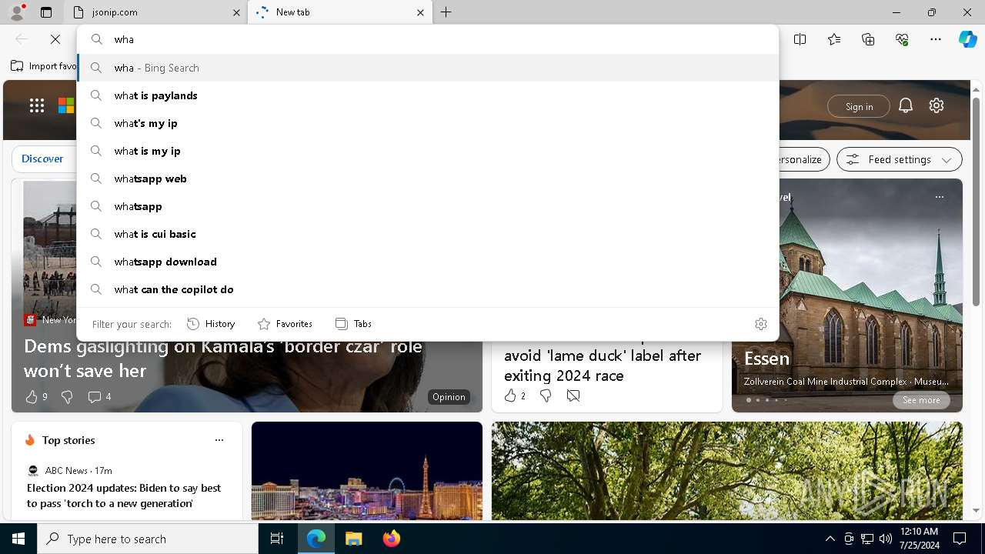Close the New tab tab
This screenshot has height=554, width=985.
[x=420, y=12]
